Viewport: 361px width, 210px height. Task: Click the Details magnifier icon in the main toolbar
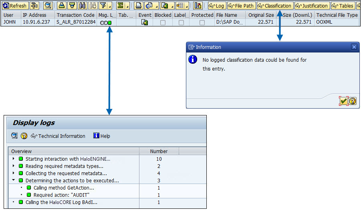(48, 6)
